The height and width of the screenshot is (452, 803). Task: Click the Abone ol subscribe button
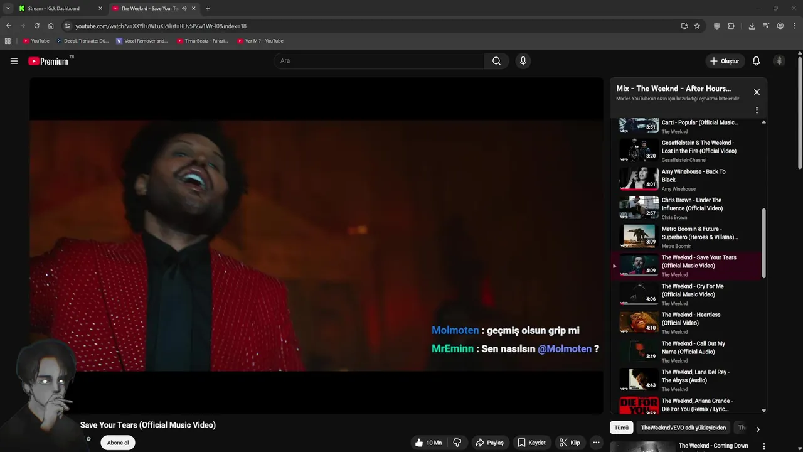tap(118, 443)
